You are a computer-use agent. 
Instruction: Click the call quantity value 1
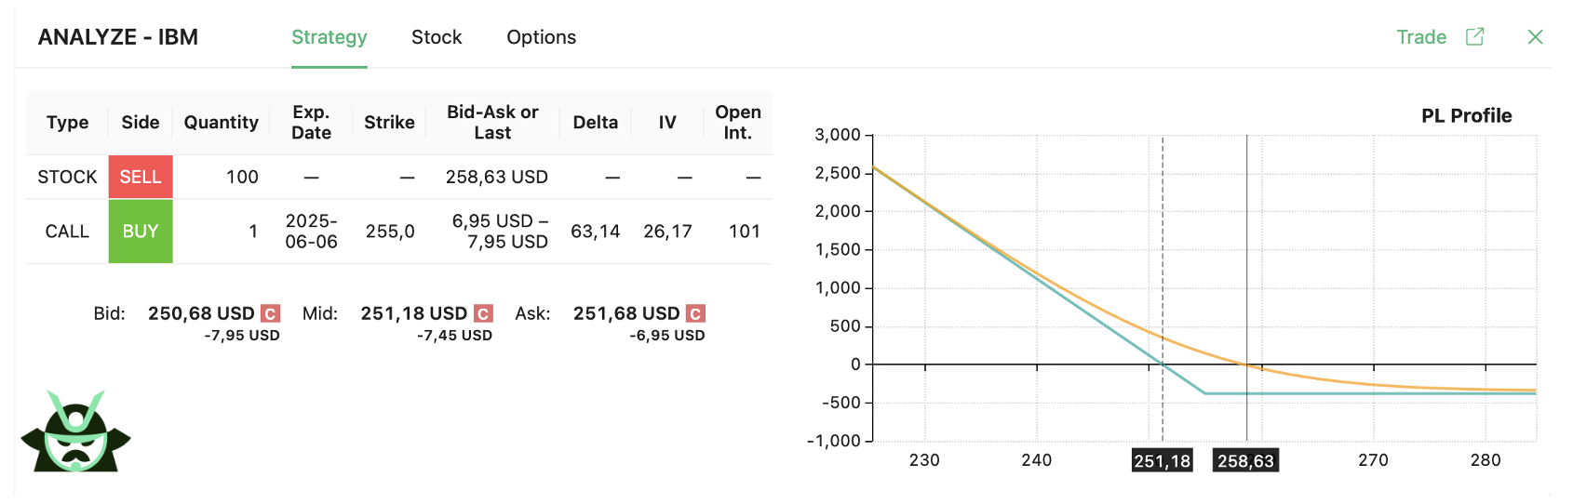click(253, 232)
